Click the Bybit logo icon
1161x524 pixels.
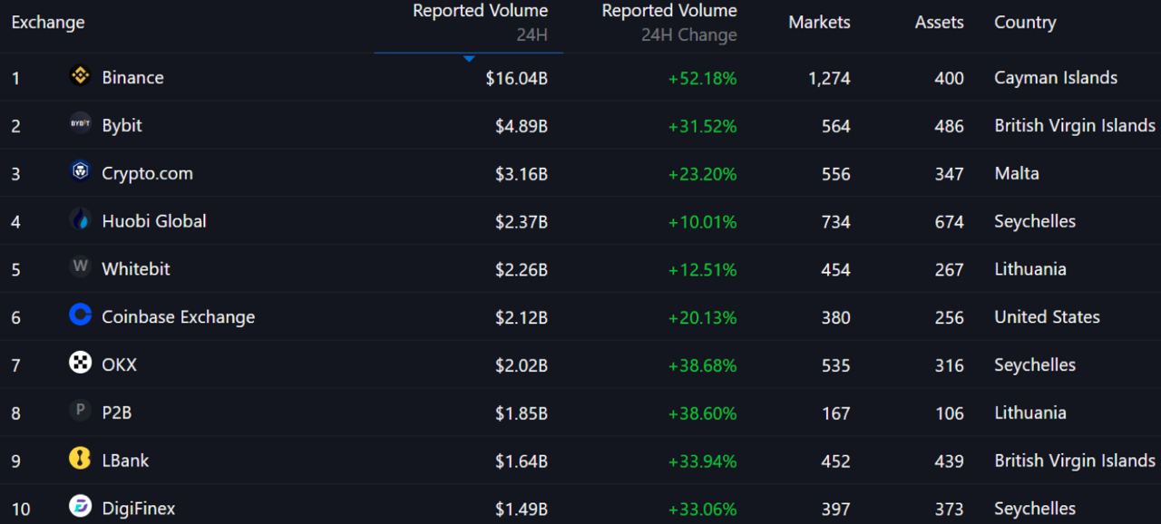(x=80, y=124)
